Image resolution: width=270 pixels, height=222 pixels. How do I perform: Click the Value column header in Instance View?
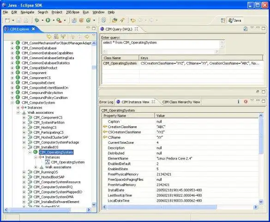207,116
